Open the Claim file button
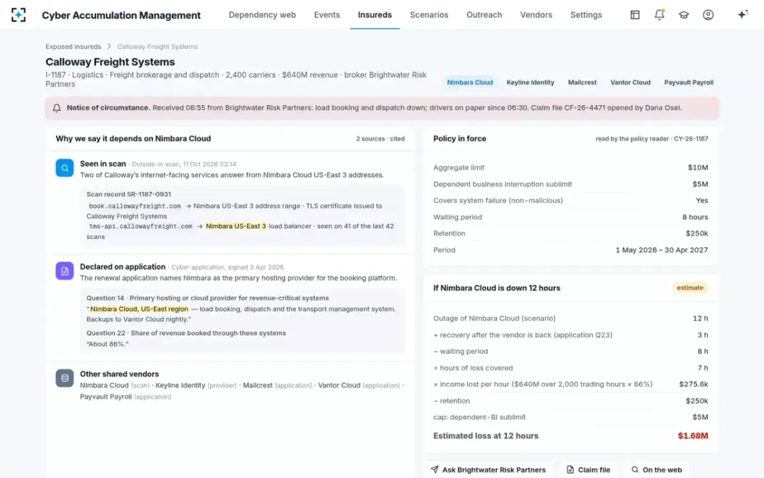 pyautogui.click(x=588, y=470)
